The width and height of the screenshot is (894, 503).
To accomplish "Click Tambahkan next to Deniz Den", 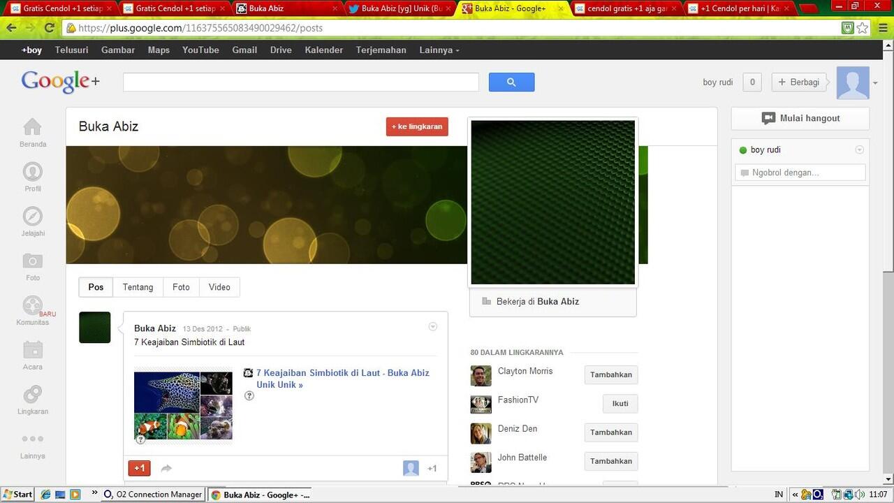I will click(611, 432).
